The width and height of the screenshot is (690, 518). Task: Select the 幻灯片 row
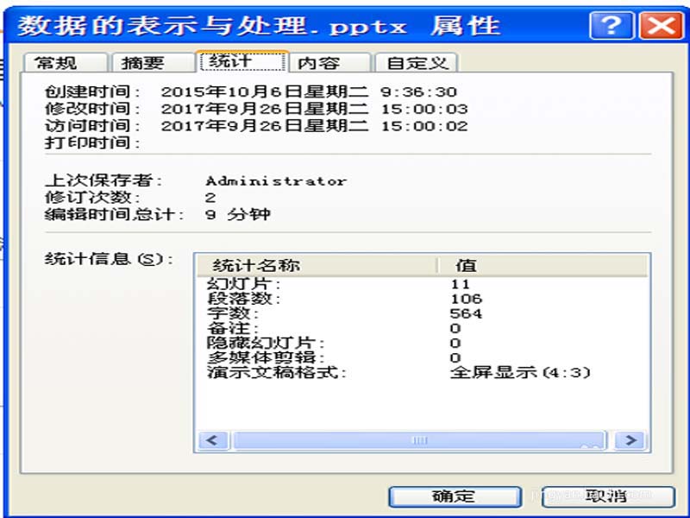(x=422, y=284)
